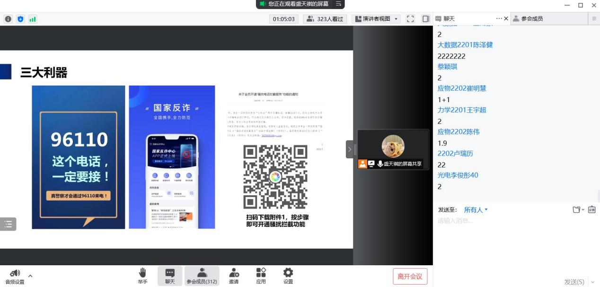Viewport: 600px width, 287px height.
Task: Open the 邀请 invite icon
Action: click(x=234, y=276)
